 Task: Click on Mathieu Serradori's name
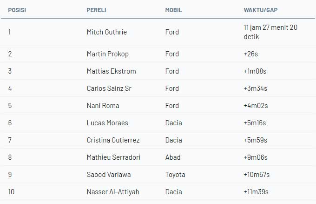point(113,157)
